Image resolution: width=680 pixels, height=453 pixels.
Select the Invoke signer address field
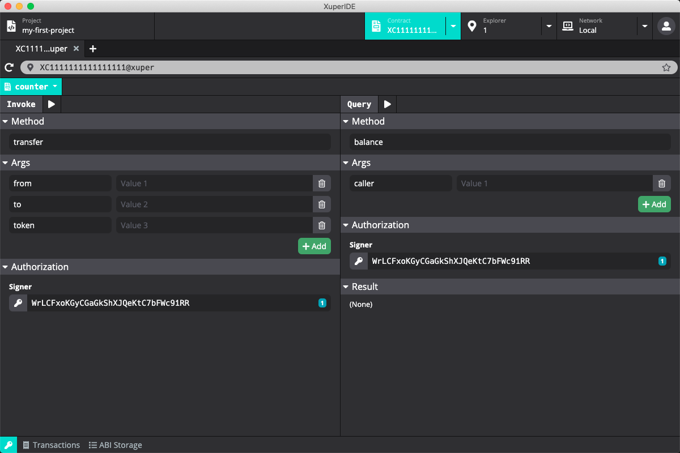[x=179, y=303]
